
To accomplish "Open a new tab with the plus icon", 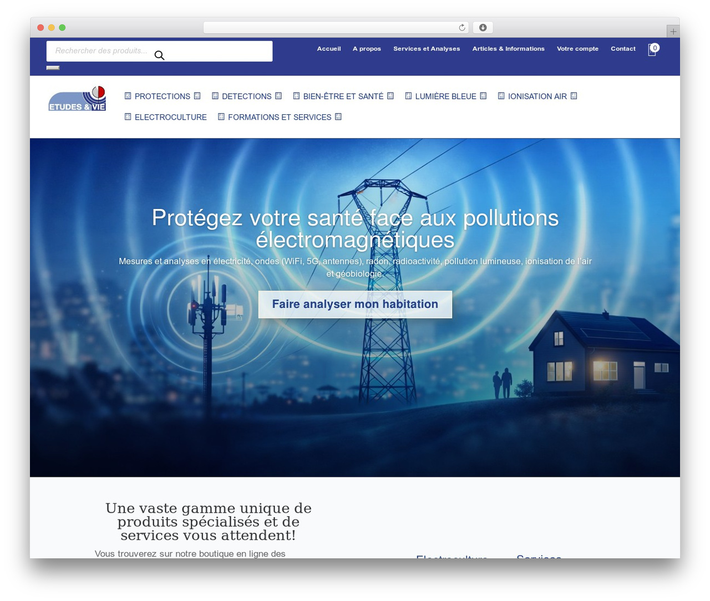I will tap(673, 32).
